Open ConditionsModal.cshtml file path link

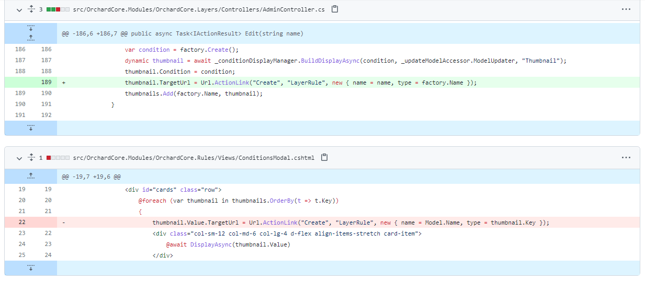[x=194, y=157]
